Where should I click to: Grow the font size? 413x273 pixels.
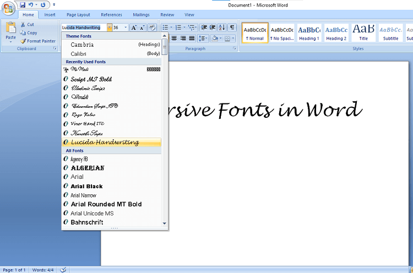click(134, 28)
